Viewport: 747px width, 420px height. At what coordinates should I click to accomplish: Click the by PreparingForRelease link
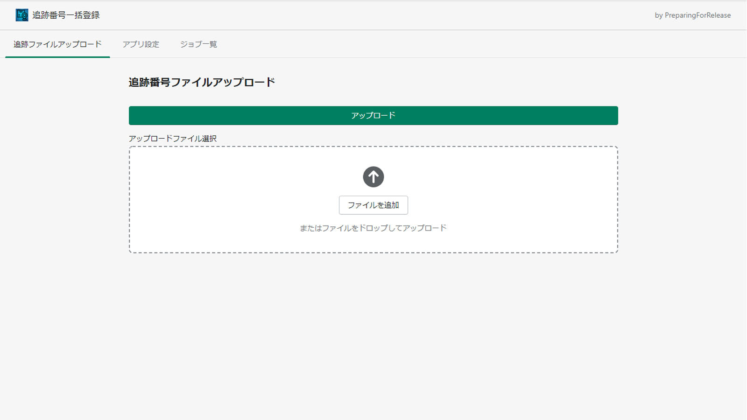[692, 15]
